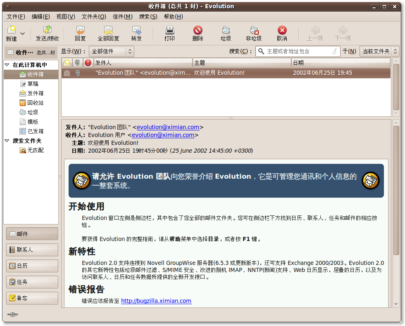Mark the message as 垃圾 junk

(x=226, y=30)
